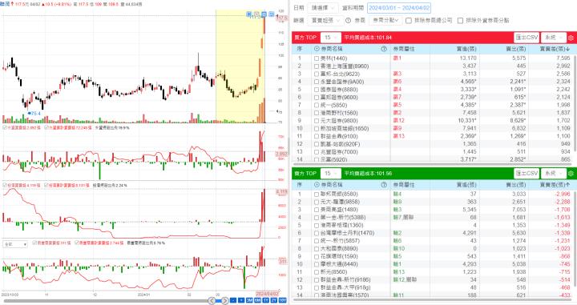Tick the checkbox for 港商野村(1560)
577x305 pixels.
tap(317, 113)
